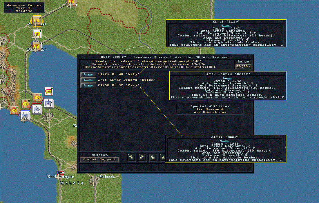Select the white naval unit counter in the gulf
Viewport: 319px width, 203px height.
pyautogui.click(x=49, y=91)
